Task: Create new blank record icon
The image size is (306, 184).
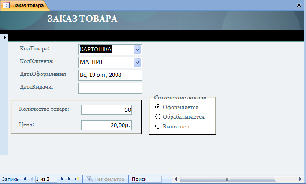Action: click(77, 179)
